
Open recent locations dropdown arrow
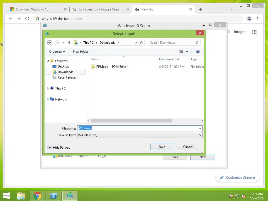pyautogui.click(x=63, y=43)
